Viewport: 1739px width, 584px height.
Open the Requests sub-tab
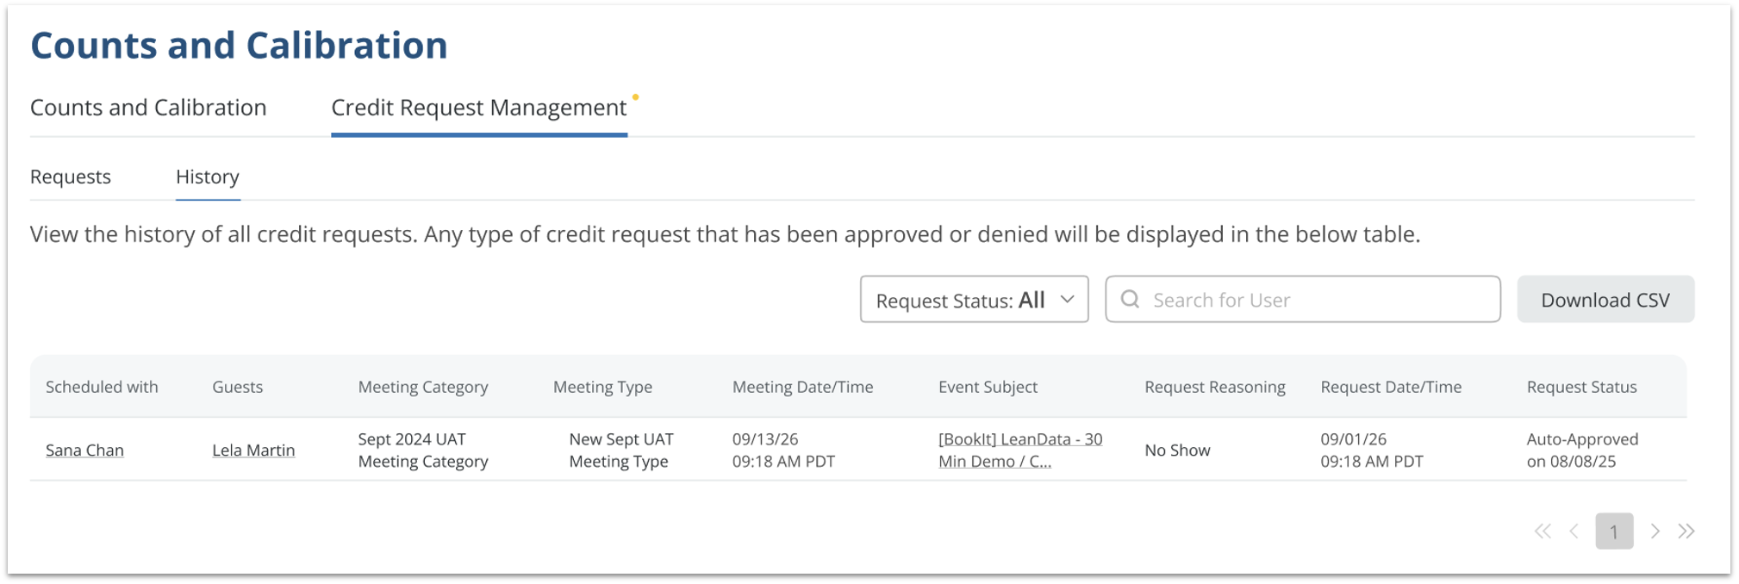coord(71,177)
